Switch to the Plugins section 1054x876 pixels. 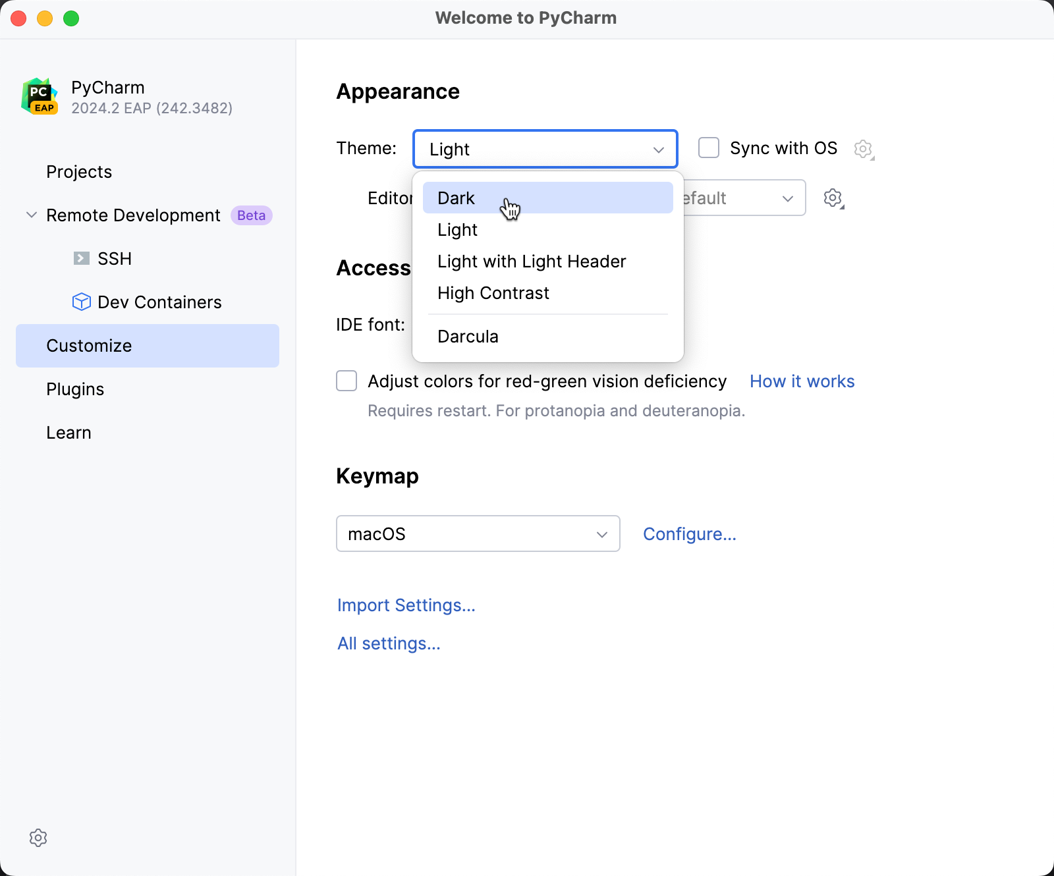point(74,389)
